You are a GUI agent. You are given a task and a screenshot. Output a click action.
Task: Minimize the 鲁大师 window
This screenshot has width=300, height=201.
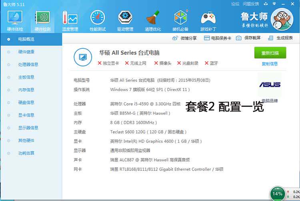click(x=283, y=4)
